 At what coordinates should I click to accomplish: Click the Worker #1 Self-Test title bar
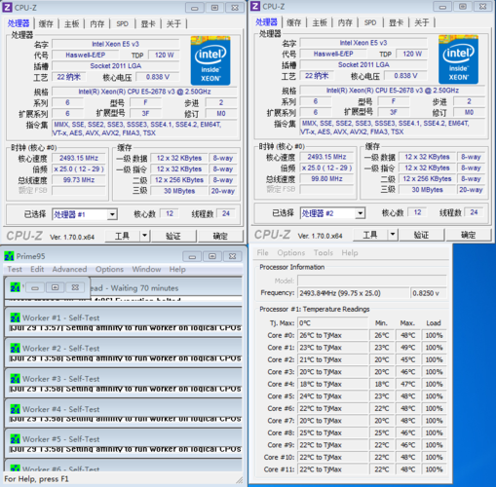pos(124,318)
